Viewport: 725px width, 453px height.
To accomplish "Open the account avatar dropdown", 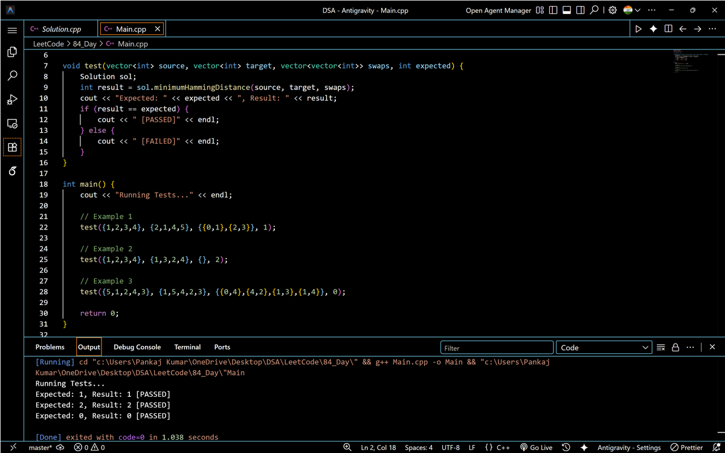I will tap(631, 10).
